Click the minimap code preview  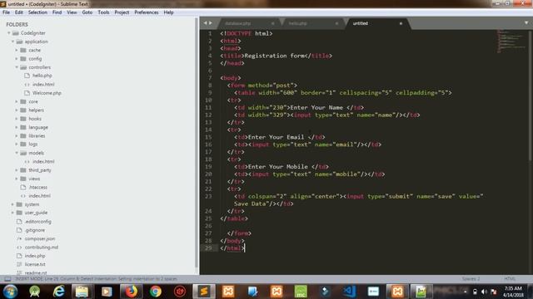(511, 42)
